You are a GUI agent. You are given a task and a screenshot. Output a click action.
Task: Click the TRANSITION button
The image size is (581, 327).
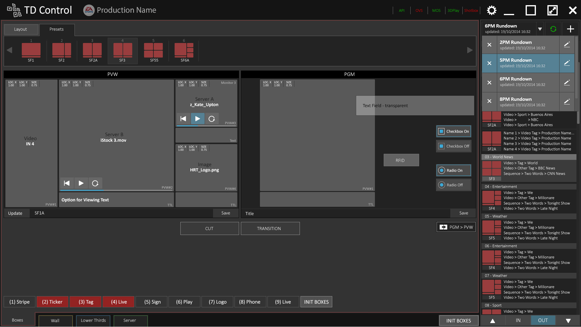pos(270,229)
